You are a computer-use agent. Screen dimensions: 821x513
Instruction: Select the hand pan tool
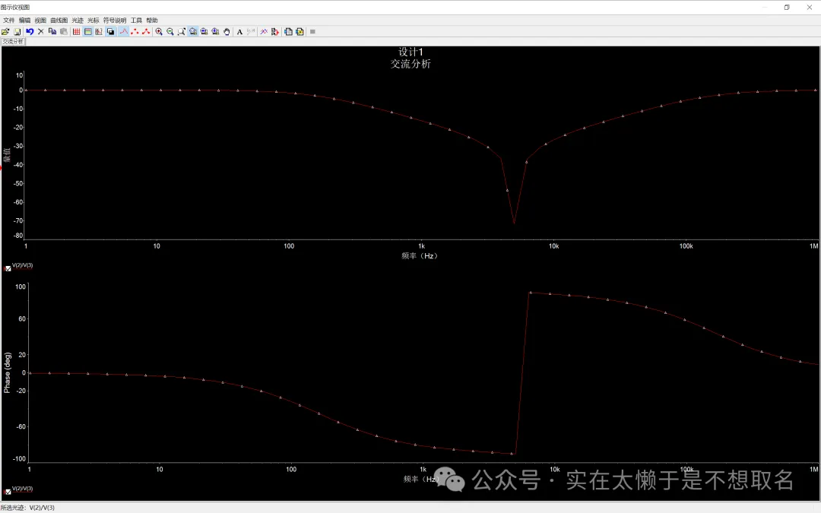click(x=227, y=32)
